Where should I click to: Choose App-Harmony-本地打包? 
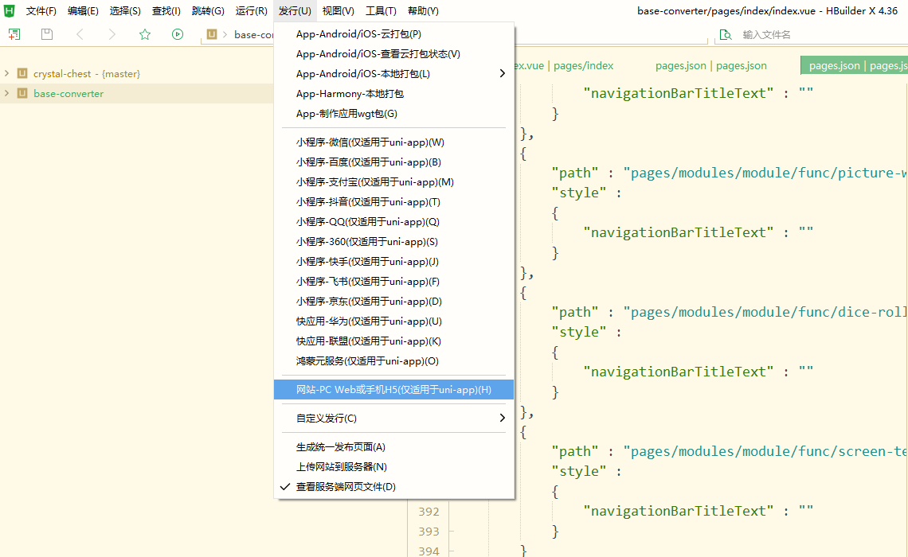pyautogui.click(x=393, y=94)
